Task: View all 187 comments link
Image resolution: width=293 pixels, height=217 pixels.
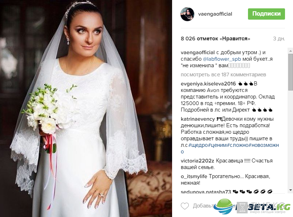Action: point(223,75)
